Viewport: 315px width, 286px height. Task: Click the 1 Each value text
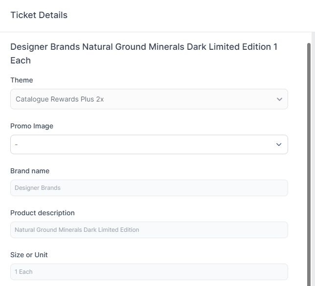[23, 272]
